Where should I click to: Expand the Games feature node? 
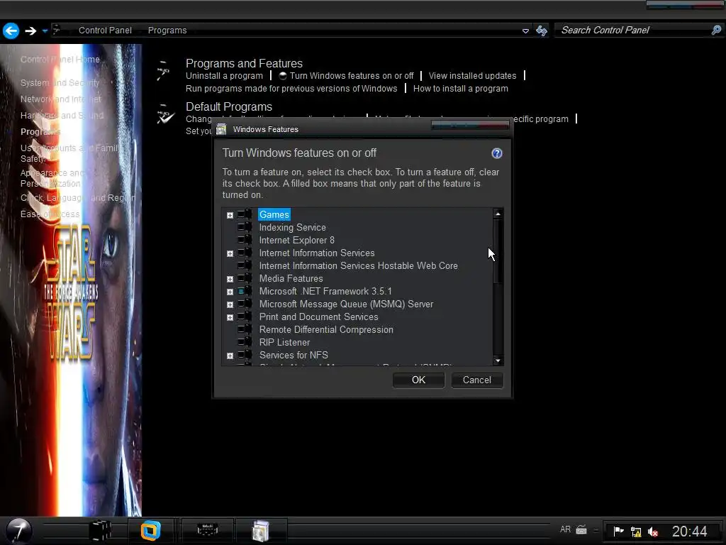point(230,215)
